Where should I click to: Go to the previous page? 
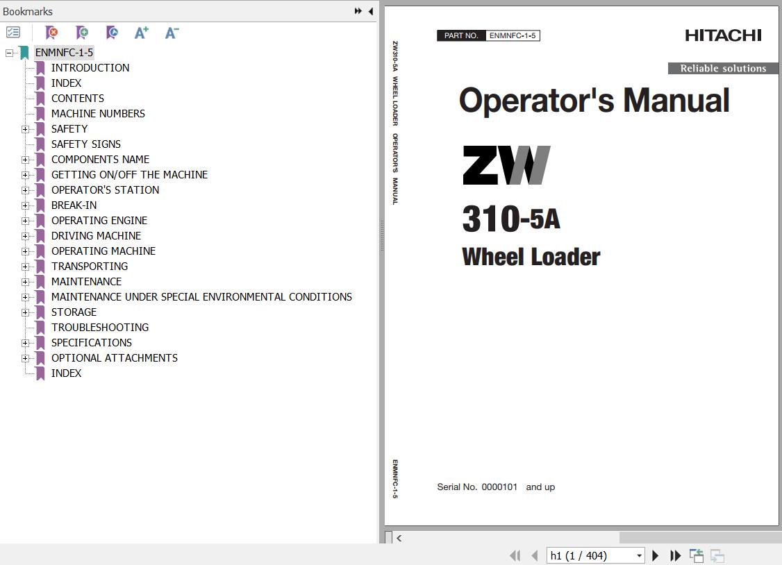point(535,555)
